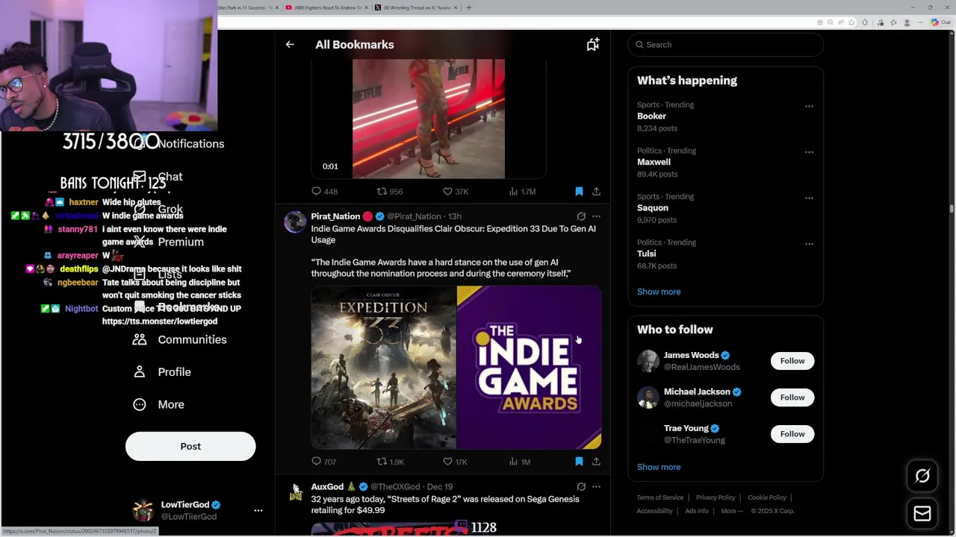Open Grok icon on AuxGod post
956x537 pixels.
[581, 487]
